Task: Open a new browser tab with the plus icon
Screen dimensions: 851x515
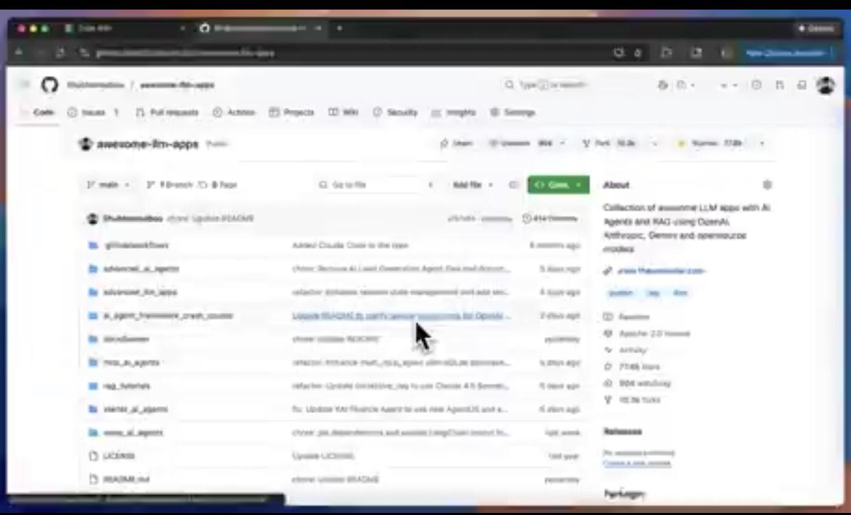Action: [x=339, y=28]
